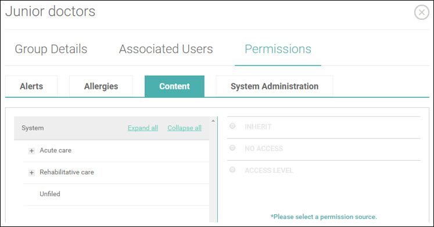Select the Rehabilitative care folder label
Screen dimensions: 434x227
point(67,172)
